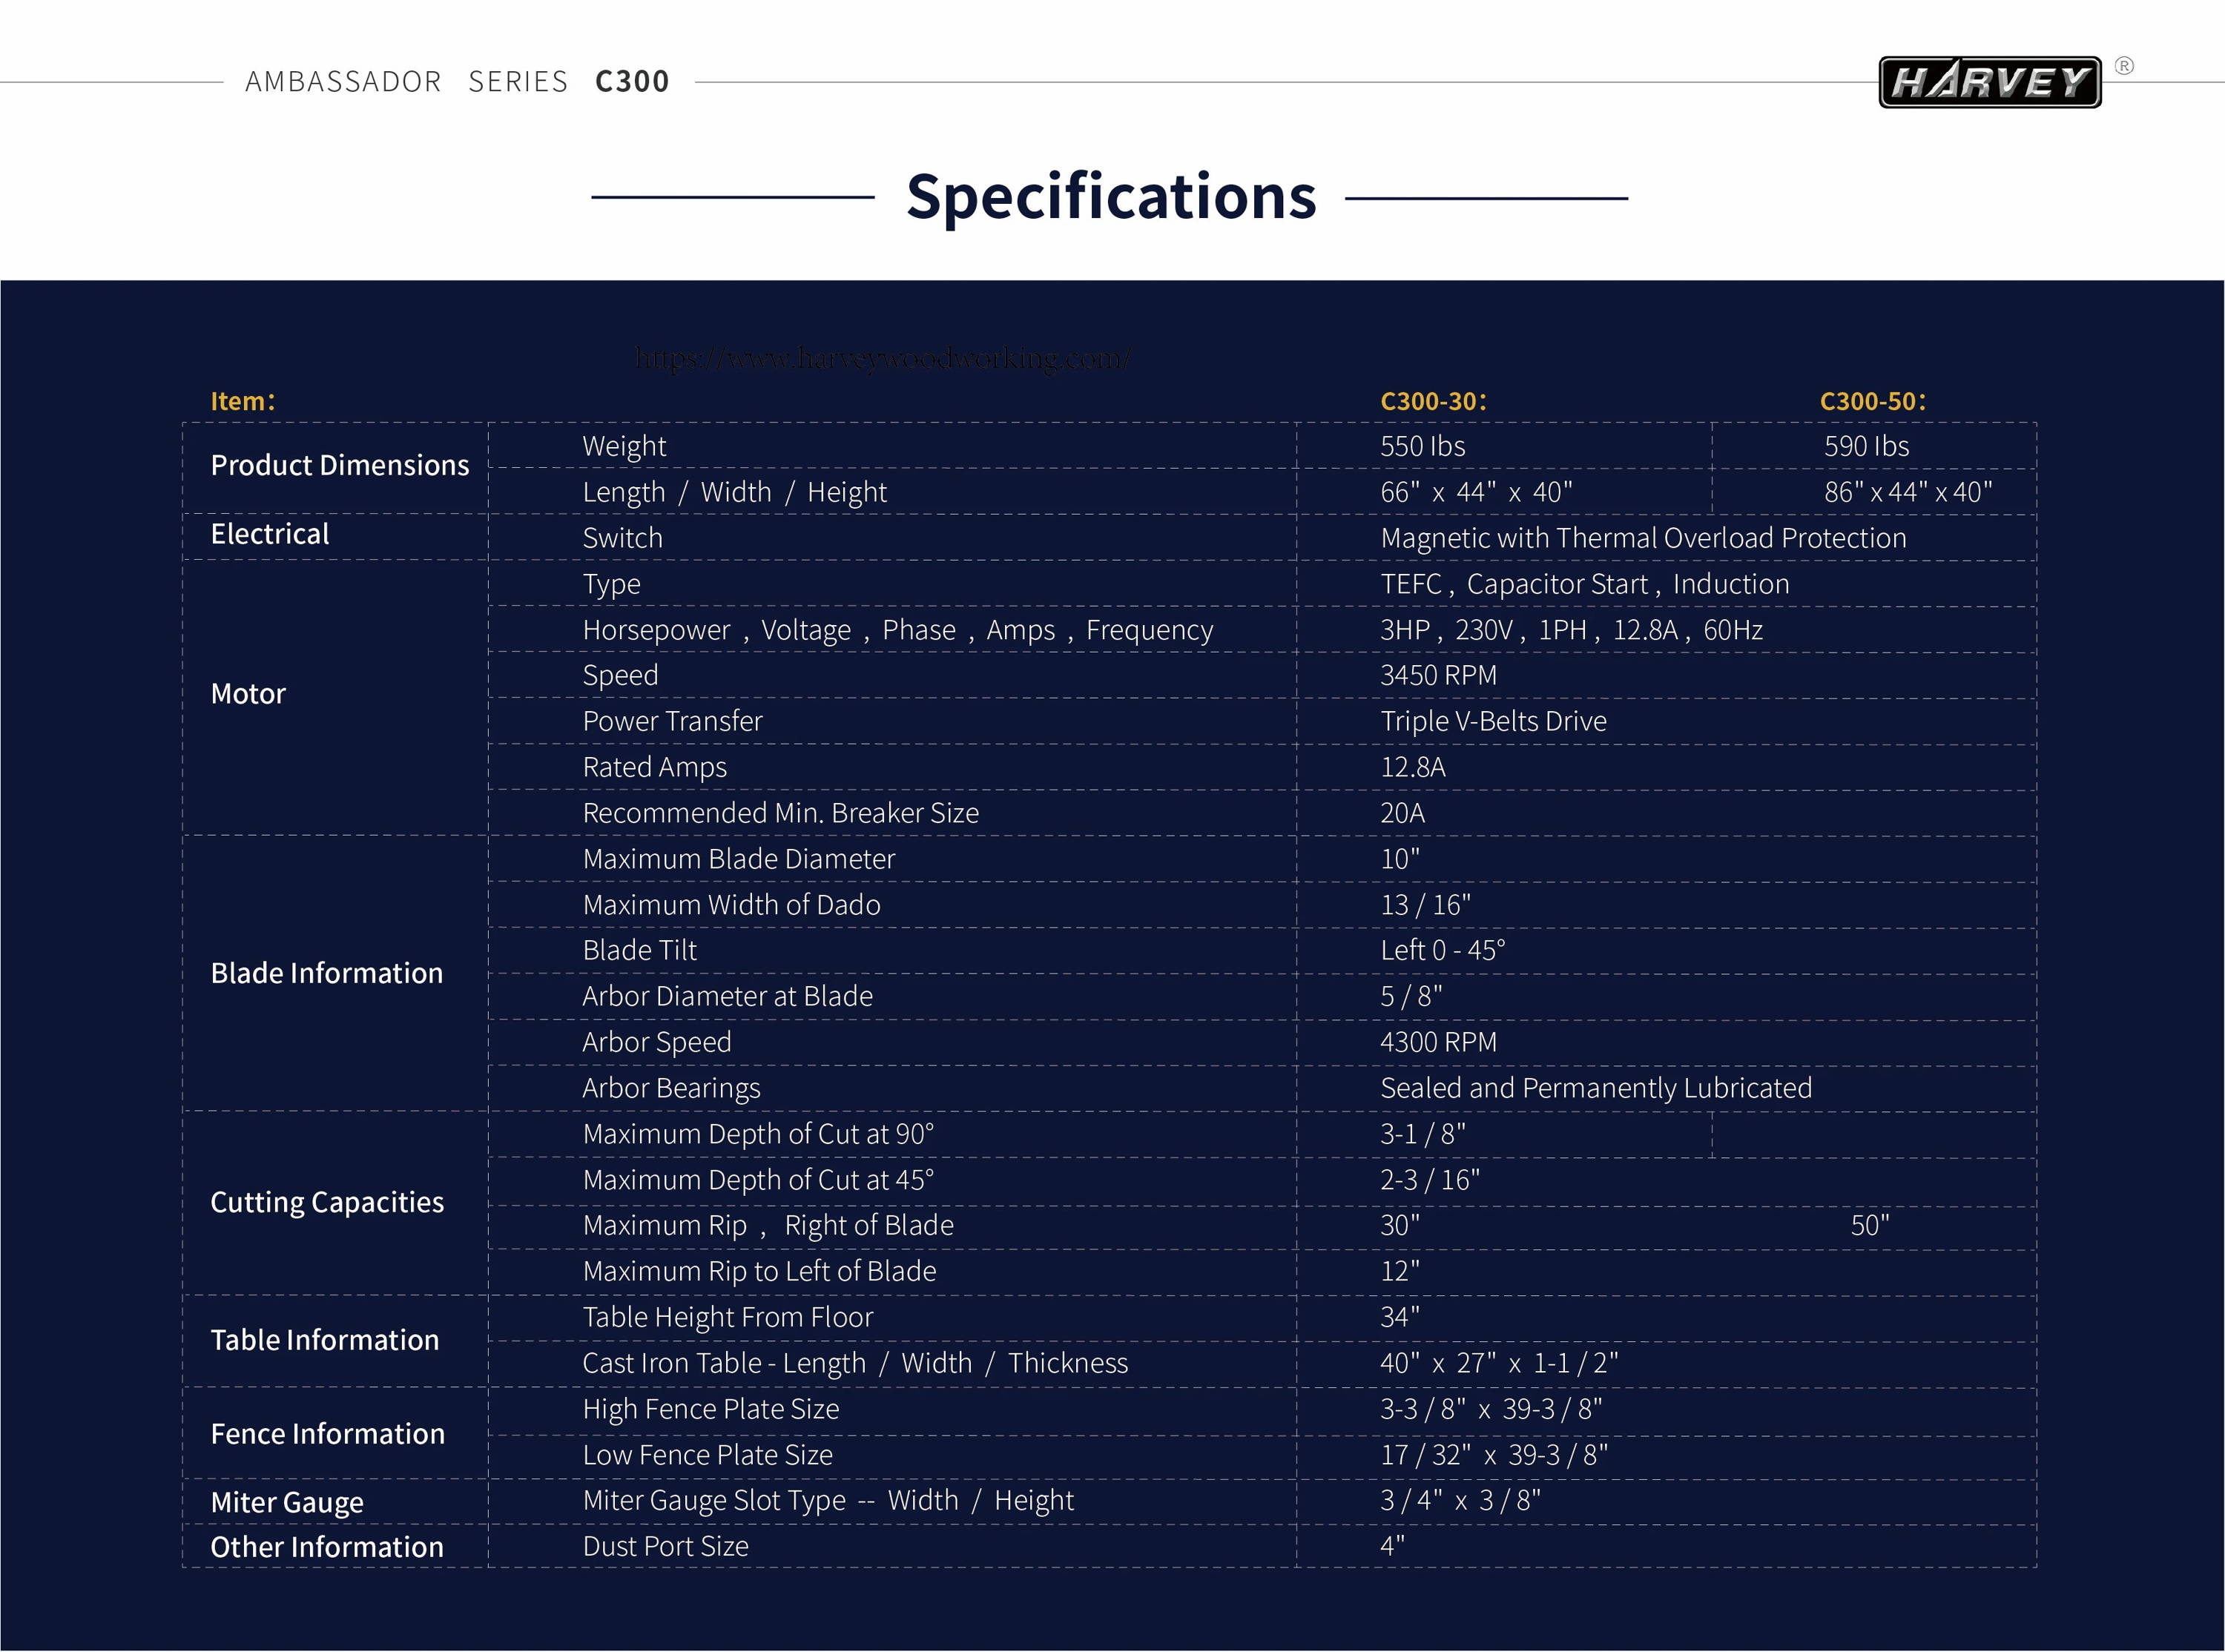Click the '4300 RPM' arbor speed value
The height and width of the screenshot is (1652, 2225).
(x=1438, y=1042)
